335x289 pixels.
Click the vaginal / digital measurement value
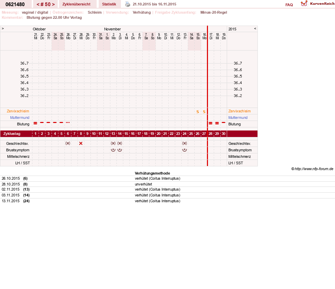pos(35,12)
